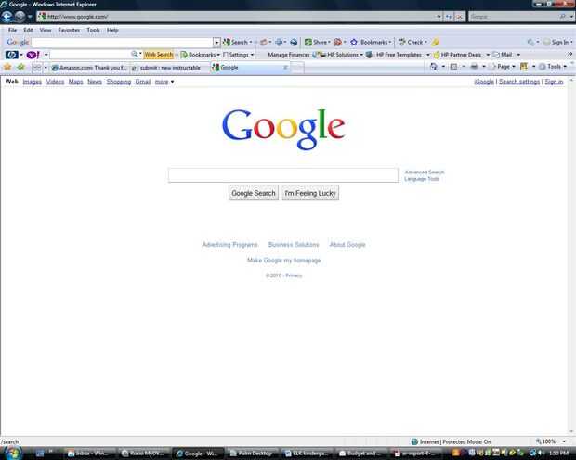576x460 pixels.
Task: Close the Google browser tab
Action: (x=285, y=68)
